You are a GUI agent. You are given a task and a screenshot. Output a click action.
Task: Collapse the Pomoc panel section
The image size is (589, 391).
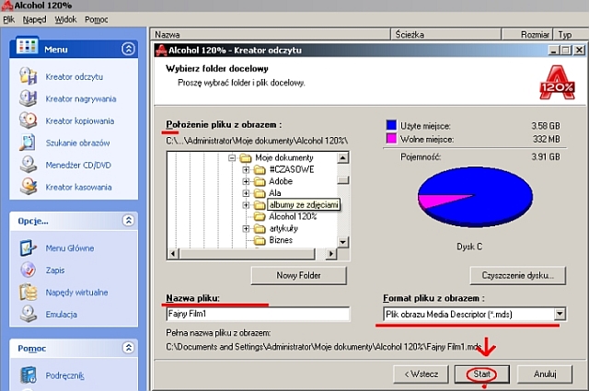[x=128, y=348]
